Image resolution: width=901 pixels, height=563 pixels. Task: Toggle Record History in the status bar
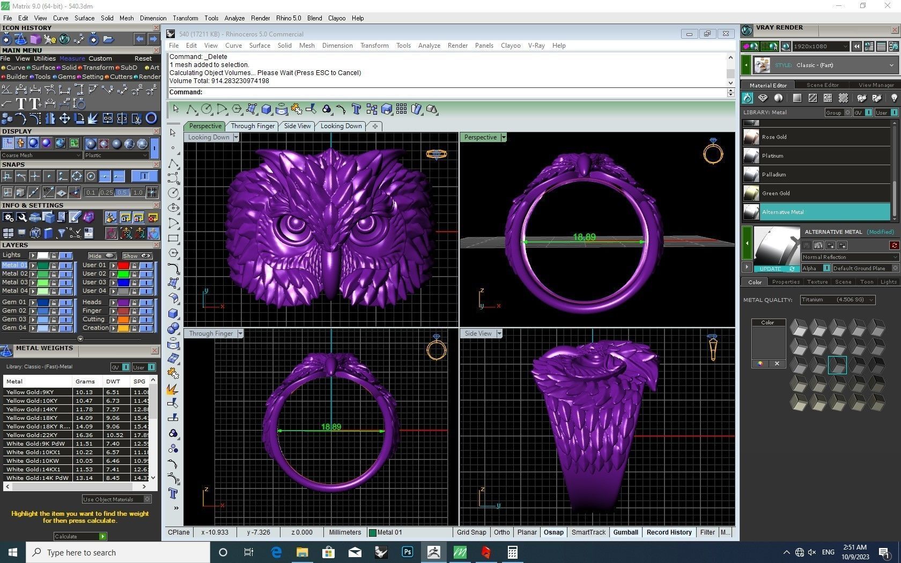click(x=669, y=532)
